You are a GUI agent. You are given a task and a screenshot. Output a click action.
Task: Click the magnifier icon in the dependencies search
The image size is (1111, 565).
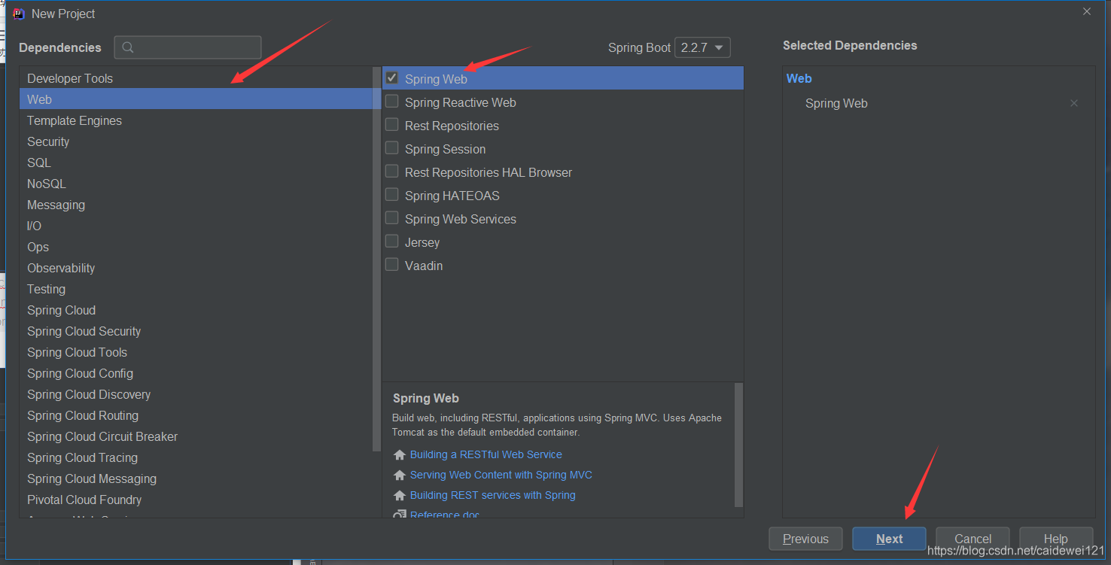tap(128, 47)
